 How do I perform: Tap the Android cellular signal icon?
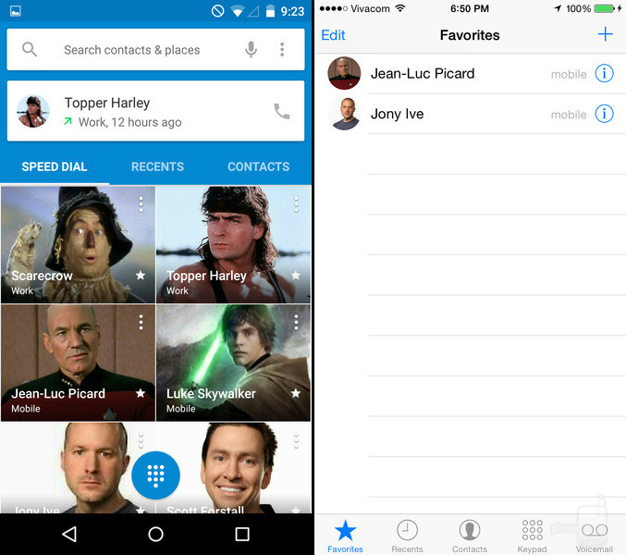point(253,11)
